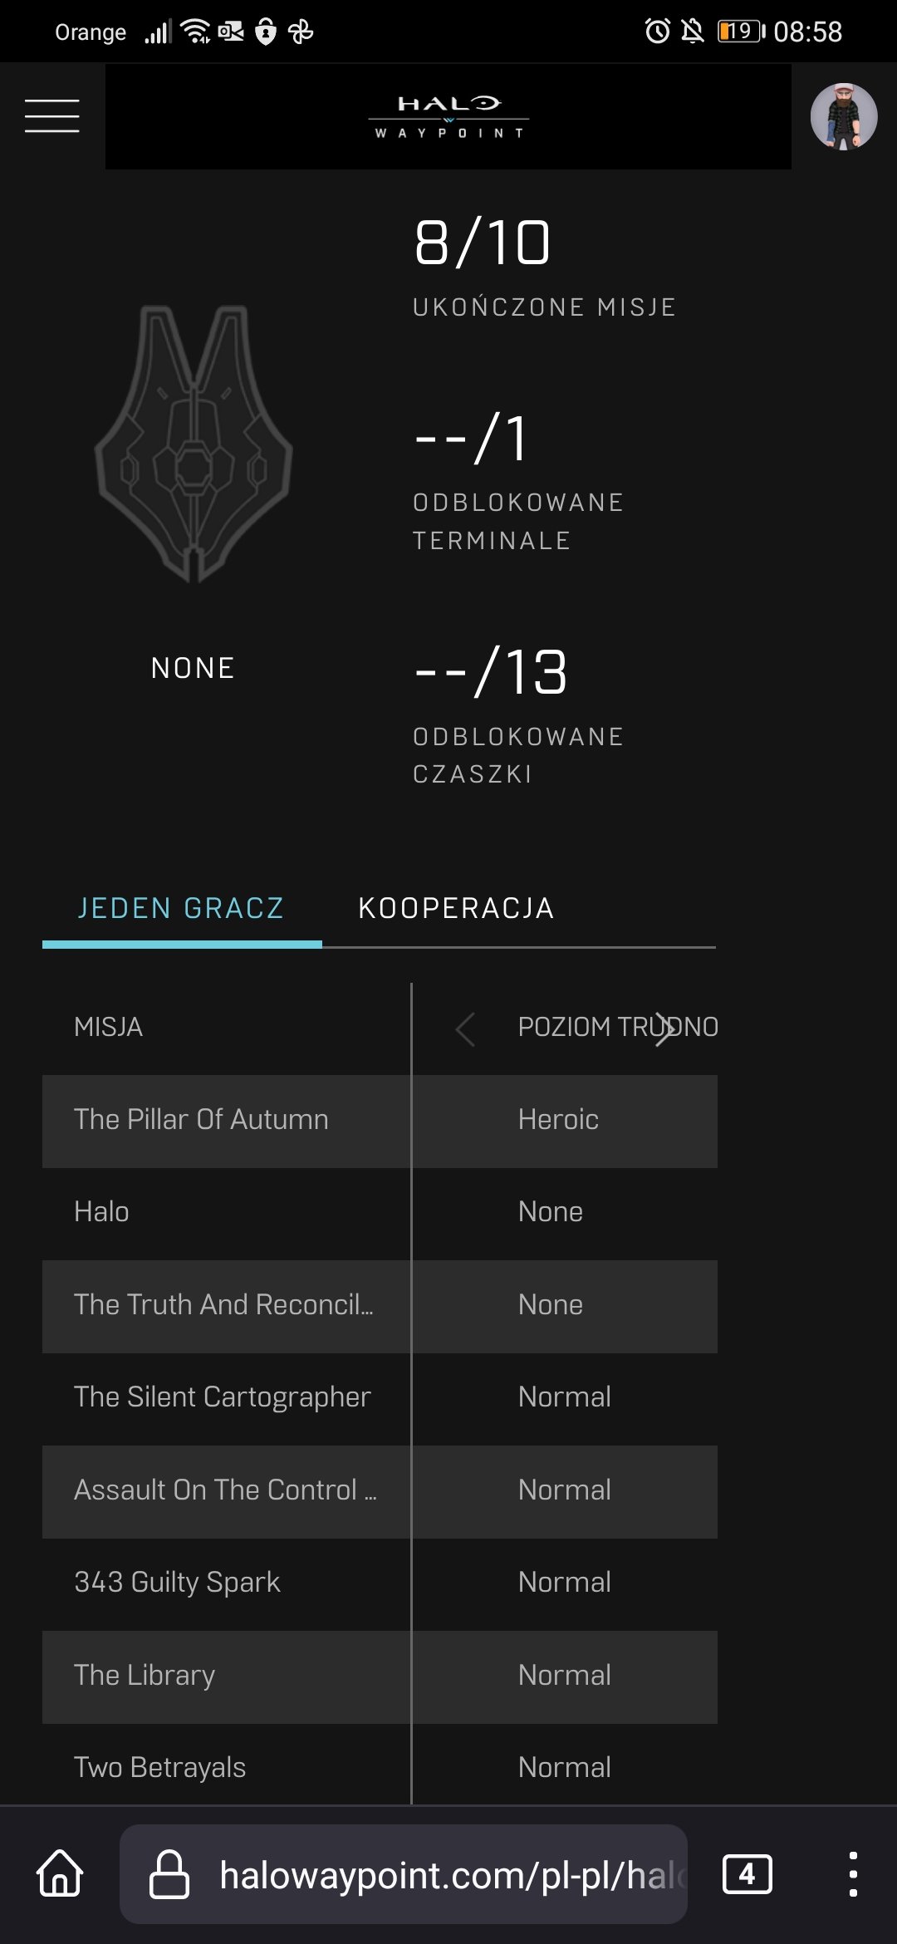
Task: Select The Pillar Of Autumn mission row
Action: tap(201, 1120)
